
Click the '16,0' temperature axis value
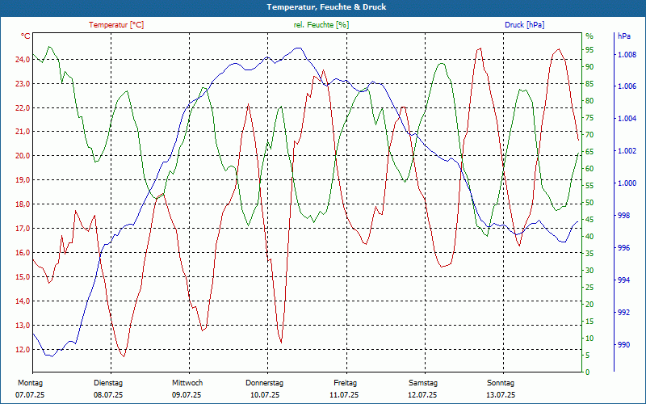[x=23, y=253]
